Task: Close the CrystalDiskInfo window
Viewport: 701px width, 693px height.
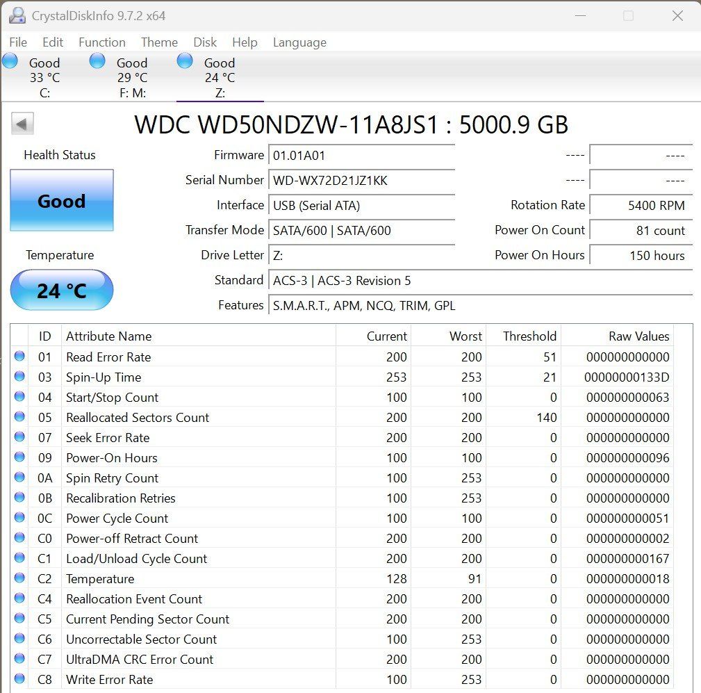Action: click(x=678, y=16)
